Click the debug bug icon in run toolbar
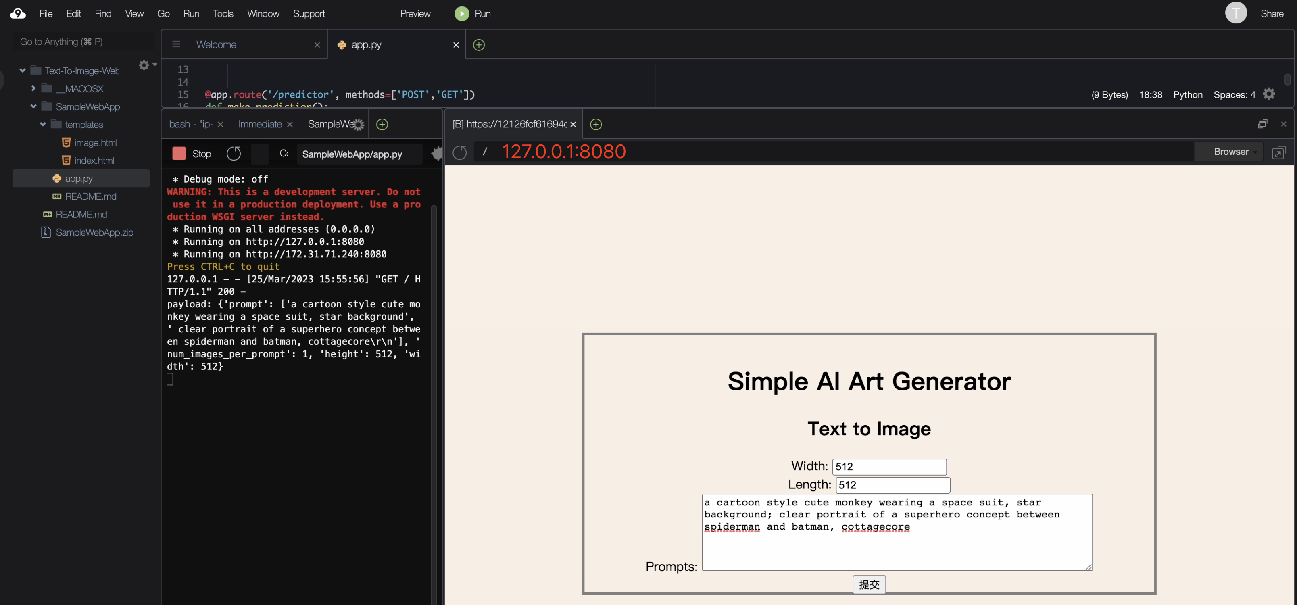Image resolution: width=1297 pixels, height=605 pixels. 436,154
